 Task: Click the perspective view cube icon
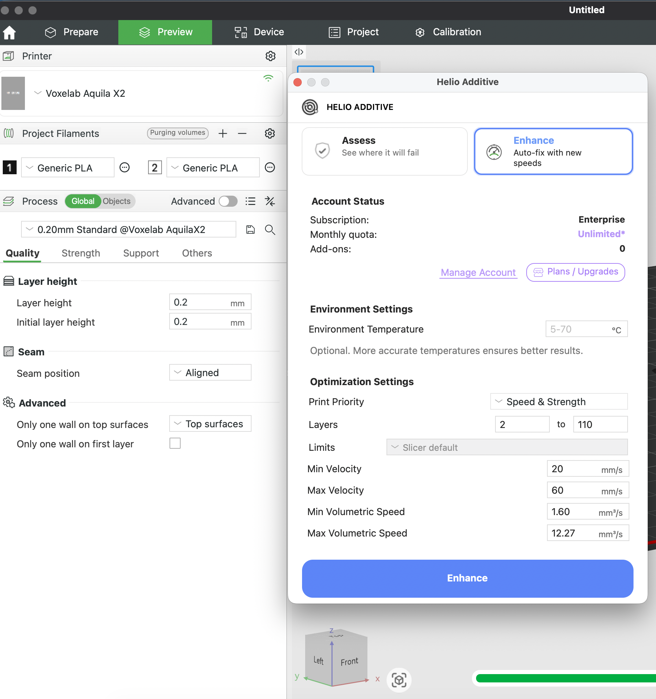pyautogui.click(x=399, y=680)
